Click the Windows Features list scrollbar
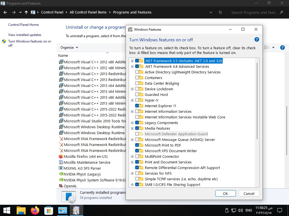Image resolution: width=289 pixels, height=216 pixels. tap(257, 101)
